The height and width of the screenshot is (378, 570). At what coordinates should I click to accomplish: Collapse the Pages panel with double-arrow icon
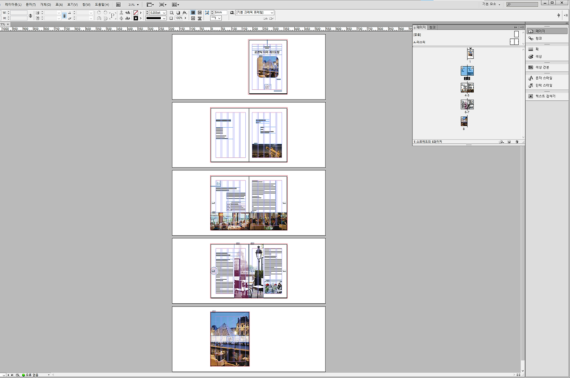coord(516,28)
